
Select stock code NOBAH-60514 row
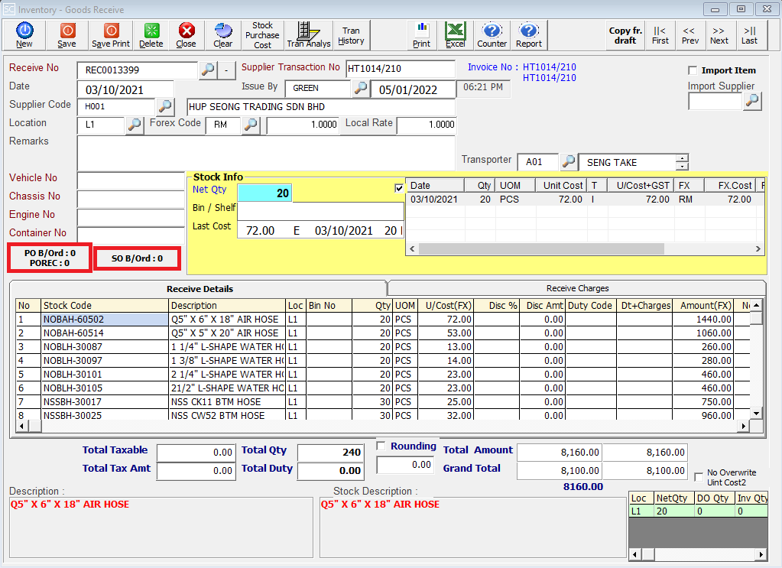coord(382,333)
